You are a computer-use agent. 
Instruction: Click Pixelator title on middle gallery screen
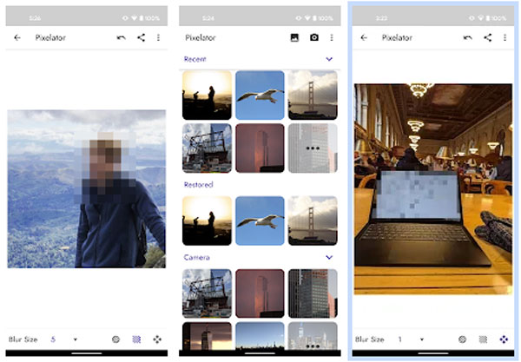(x=201, y=38)
